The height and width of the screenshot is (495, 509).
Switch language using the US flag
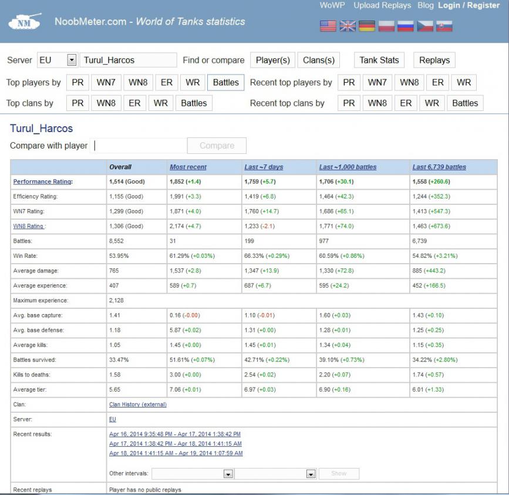[x=328, y=26]
